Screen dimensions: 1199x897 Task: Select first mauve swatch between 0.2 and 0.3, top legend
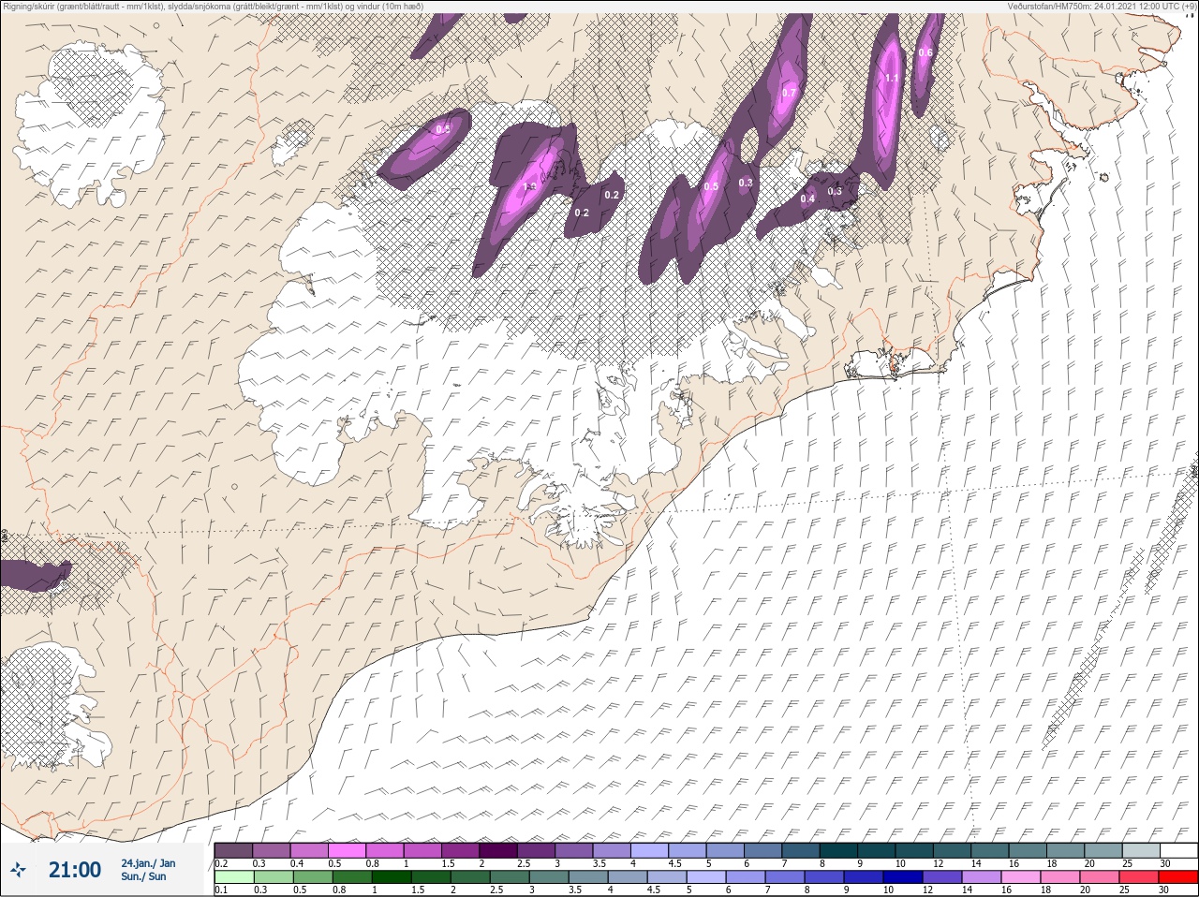[x=233, y=850]
